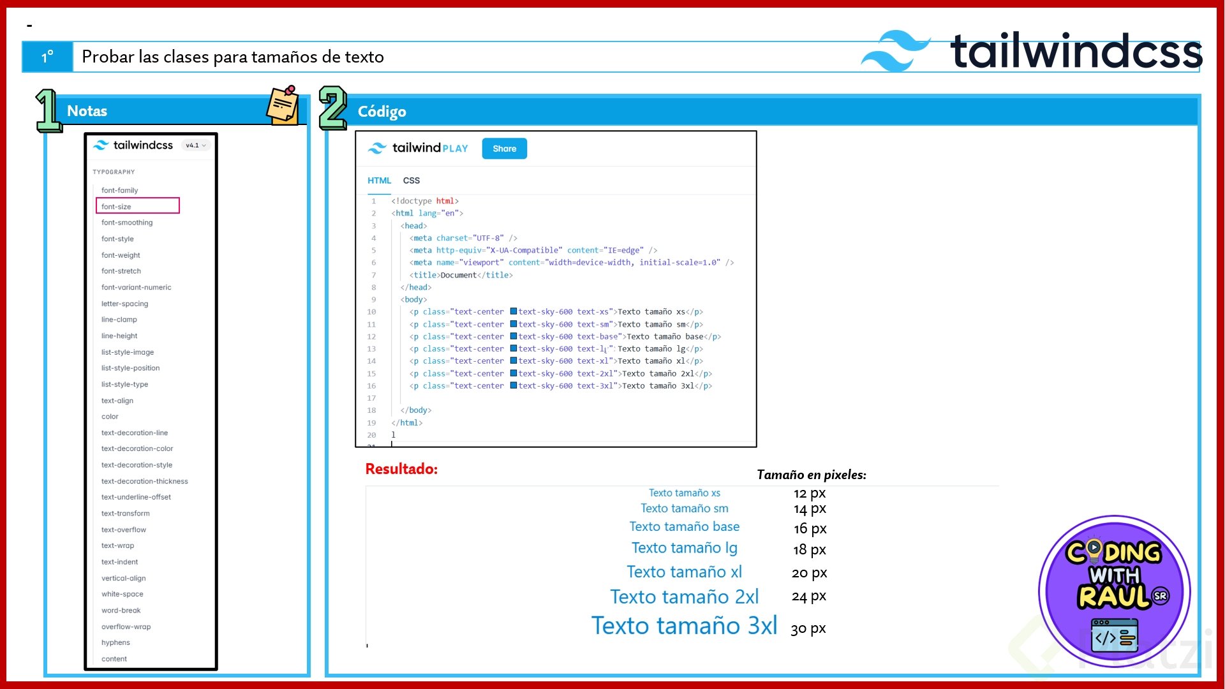Click the green number 1 badge

point(48,110)
